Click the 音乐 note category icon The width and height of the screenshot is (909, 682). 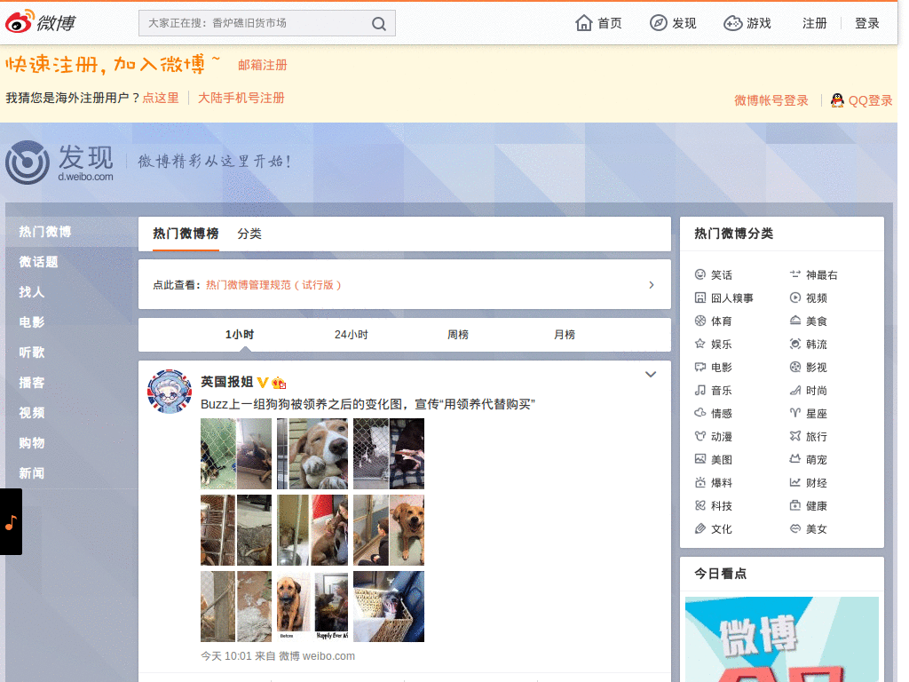[700, 391]
